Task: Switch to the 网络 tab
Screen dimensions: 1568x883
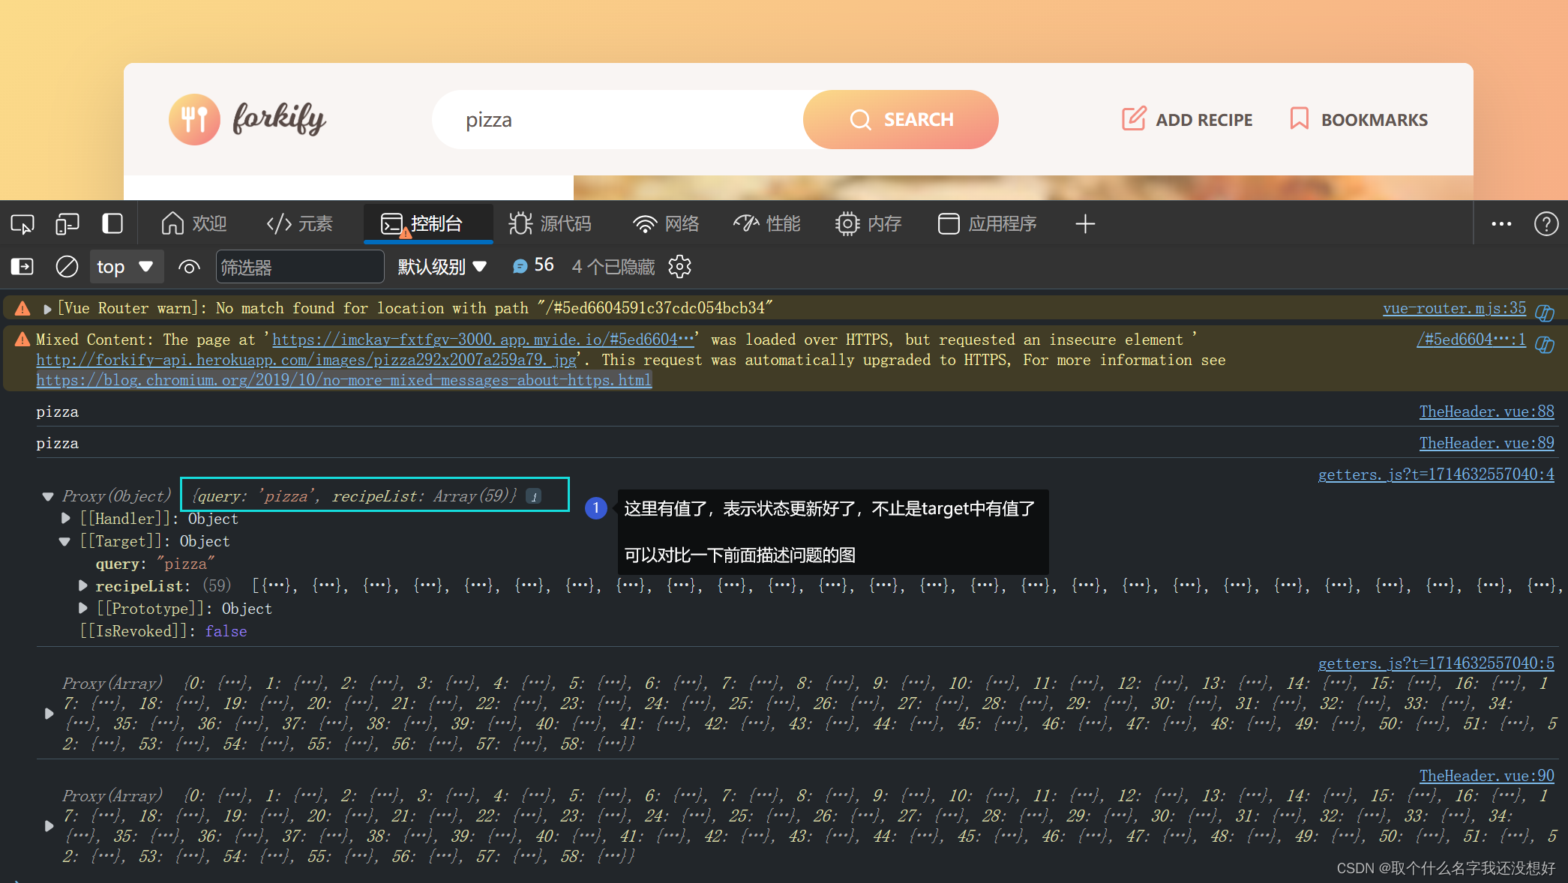Action: point(666,223)
